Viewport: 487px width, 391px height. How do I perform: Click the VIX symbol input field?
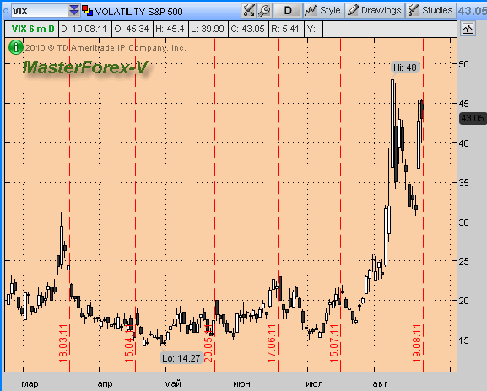click(x=40, y=11)
